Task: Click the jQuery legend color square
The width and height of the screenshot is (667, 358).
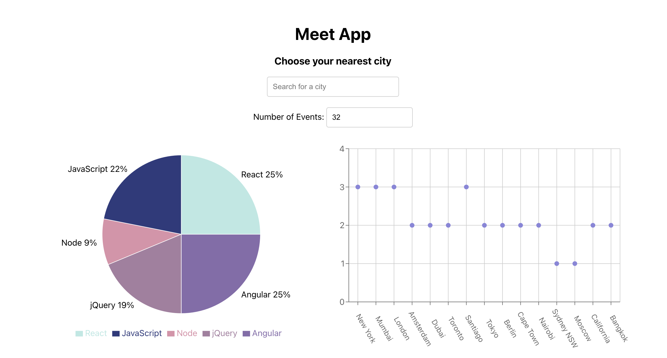Action: 206,334
